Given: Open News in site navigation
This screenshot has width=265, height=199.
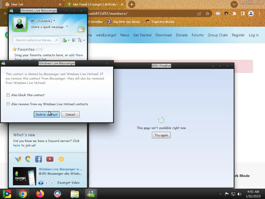Looking at the screenshot, I should (x=125, y=35).
